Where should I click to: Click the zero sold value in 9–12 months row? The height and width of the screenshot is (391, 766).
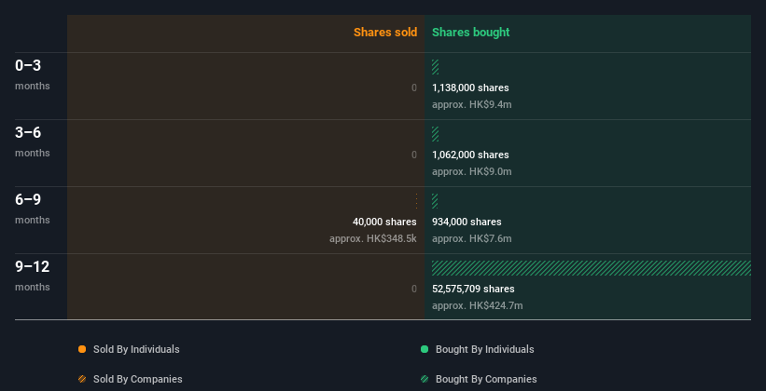[x=414, y=290]
